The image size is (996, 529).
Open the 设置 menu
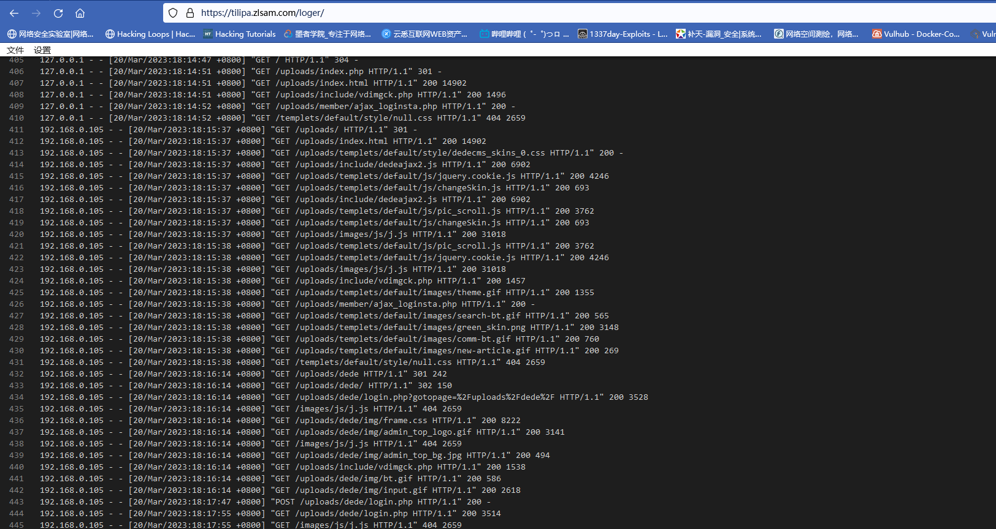(42, 50)
